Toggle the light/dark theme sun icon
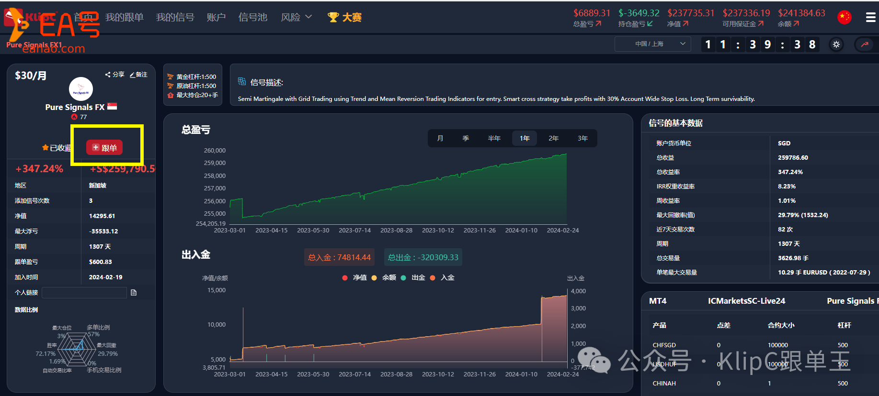The image size is (879, 396). pyautogui.click(x=836, y=44)
